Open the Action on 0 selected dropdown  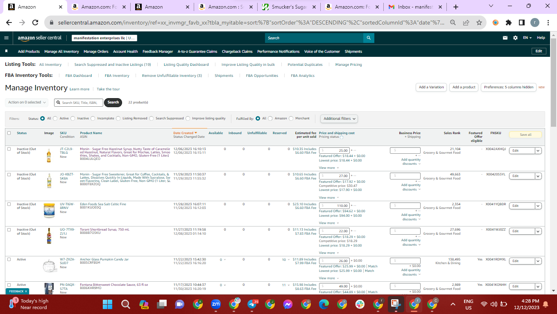pos(27,102)
